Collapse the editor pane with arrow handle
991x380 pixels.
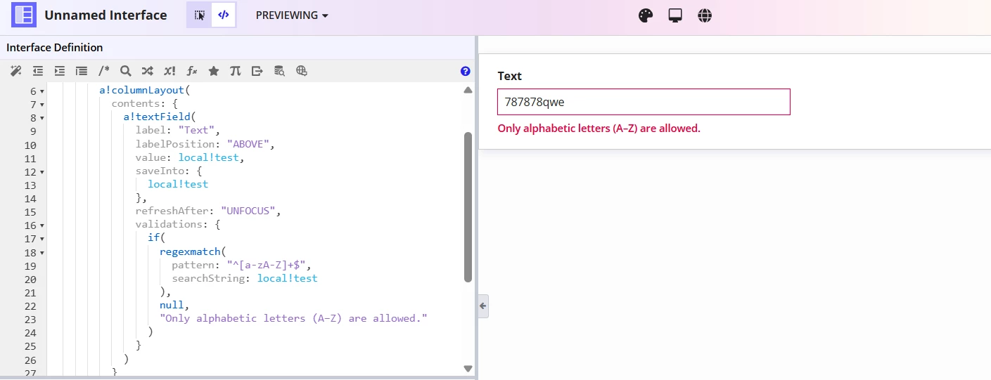(x=483, y=306)
